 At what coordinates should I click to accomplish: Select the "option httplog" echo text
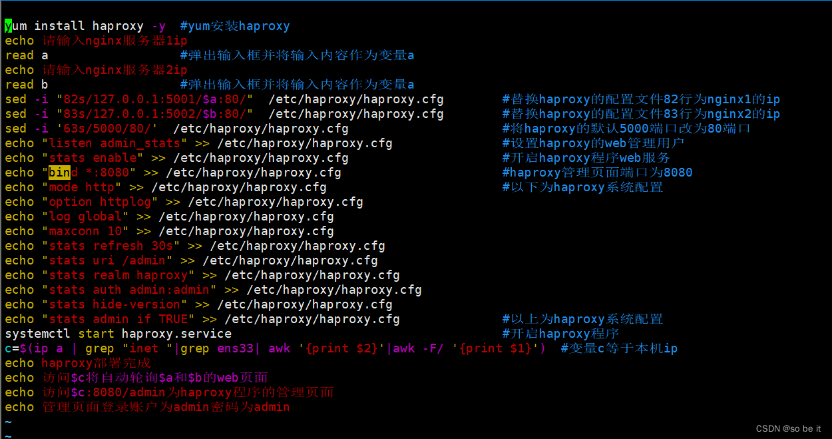click(x=101, y=201)
